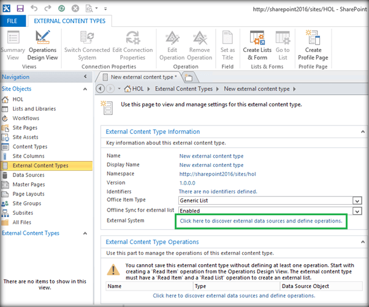
Task: Click External System discover data sources link
Action: pyautogui.click(x=261, y=221)
